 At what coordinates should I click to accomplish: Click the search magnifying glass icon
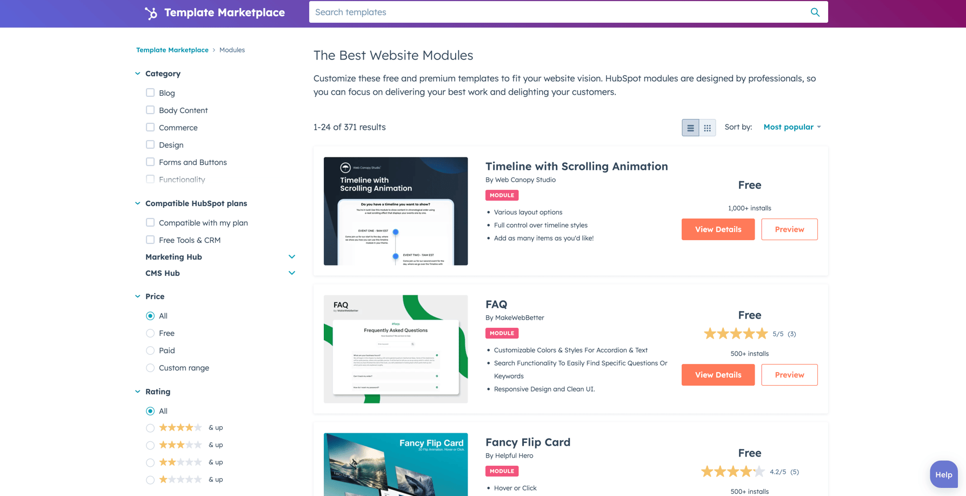tap(815, 11)
